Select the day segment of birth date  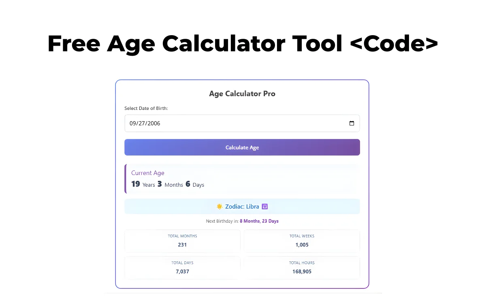point(142,123)
